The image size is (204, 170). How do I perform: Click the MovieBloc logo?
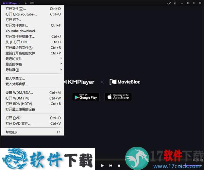click(x=125, y=82)
